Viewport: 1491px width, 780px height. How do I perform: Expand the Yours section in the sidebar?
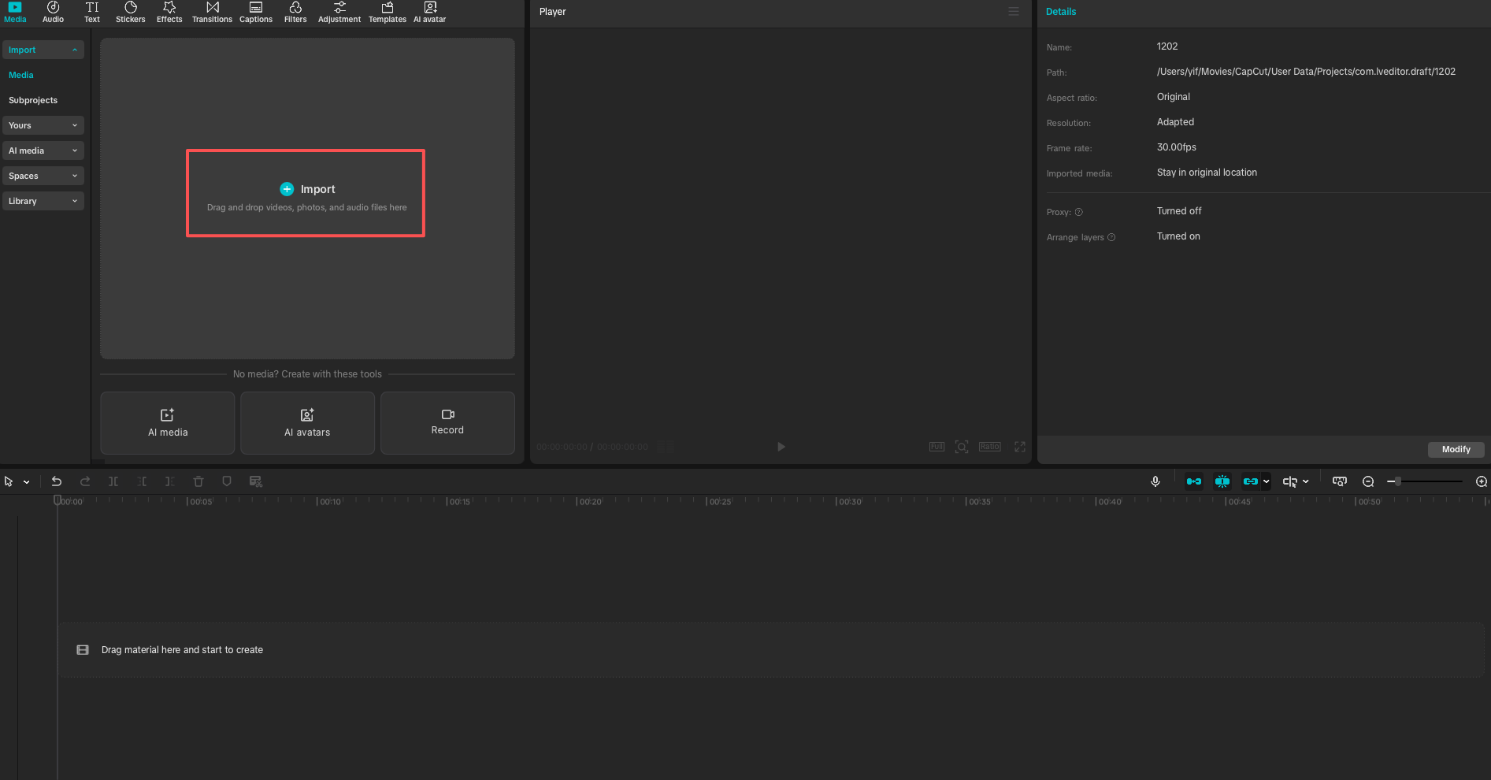43,125
